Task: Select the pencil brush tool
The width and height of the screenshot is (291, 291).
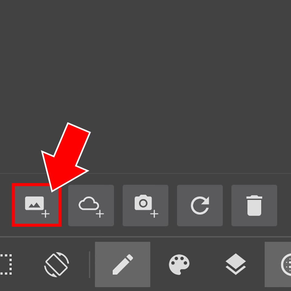Action: 122,264
